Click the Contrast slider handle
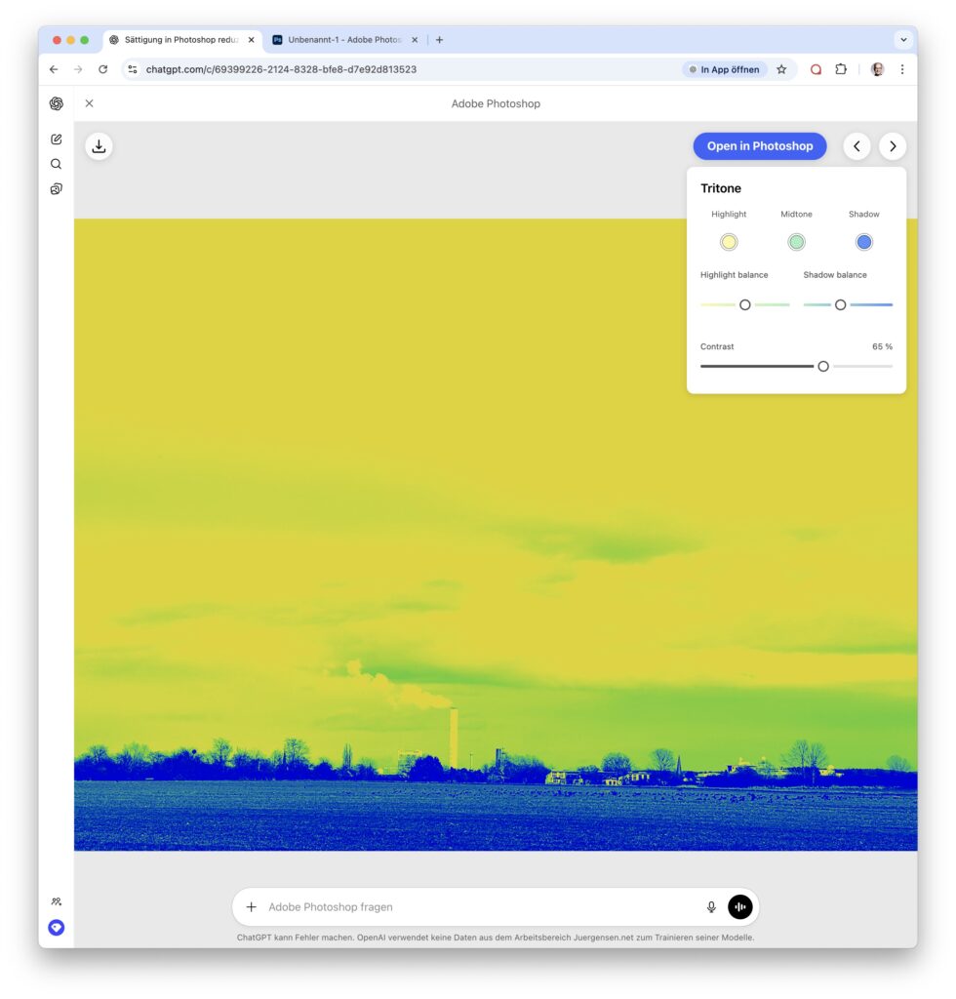This screenshot has width=956, height=999. point(823,366)
